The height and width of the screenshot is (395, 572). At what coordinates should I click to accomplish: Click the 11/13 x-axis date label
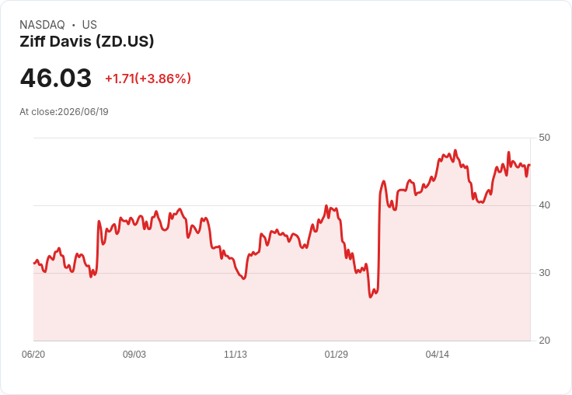pyautogui.click(x=235, y=355)
